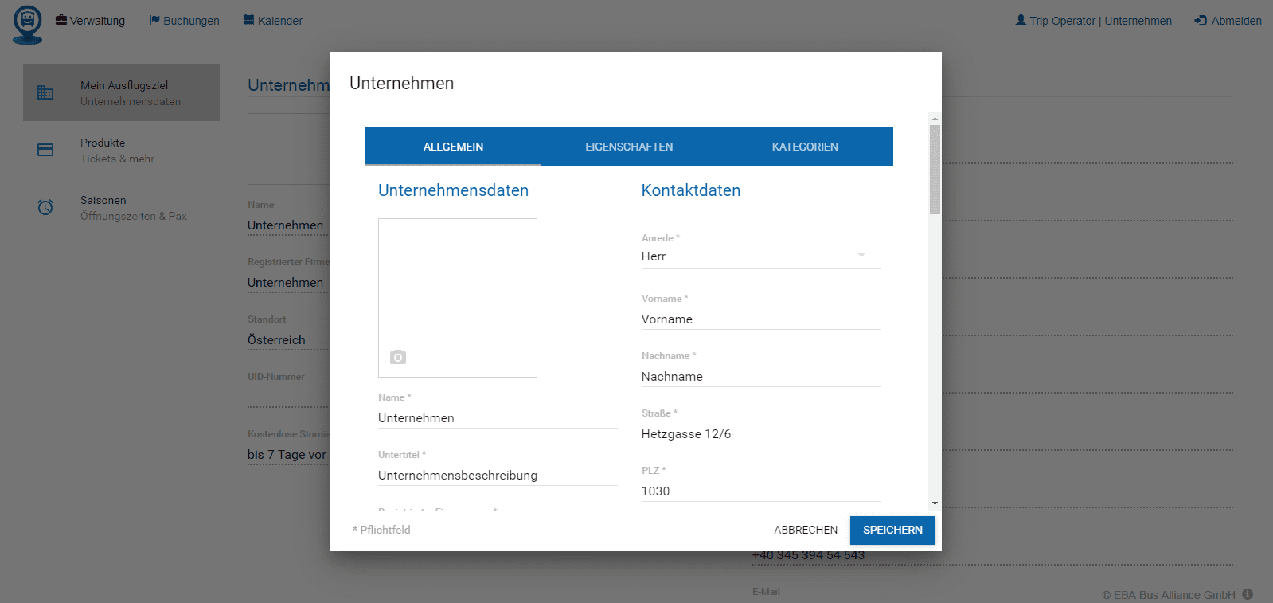Select the Allgemein tab
This screenshot has width=1273, height=603.
(453, 147)
